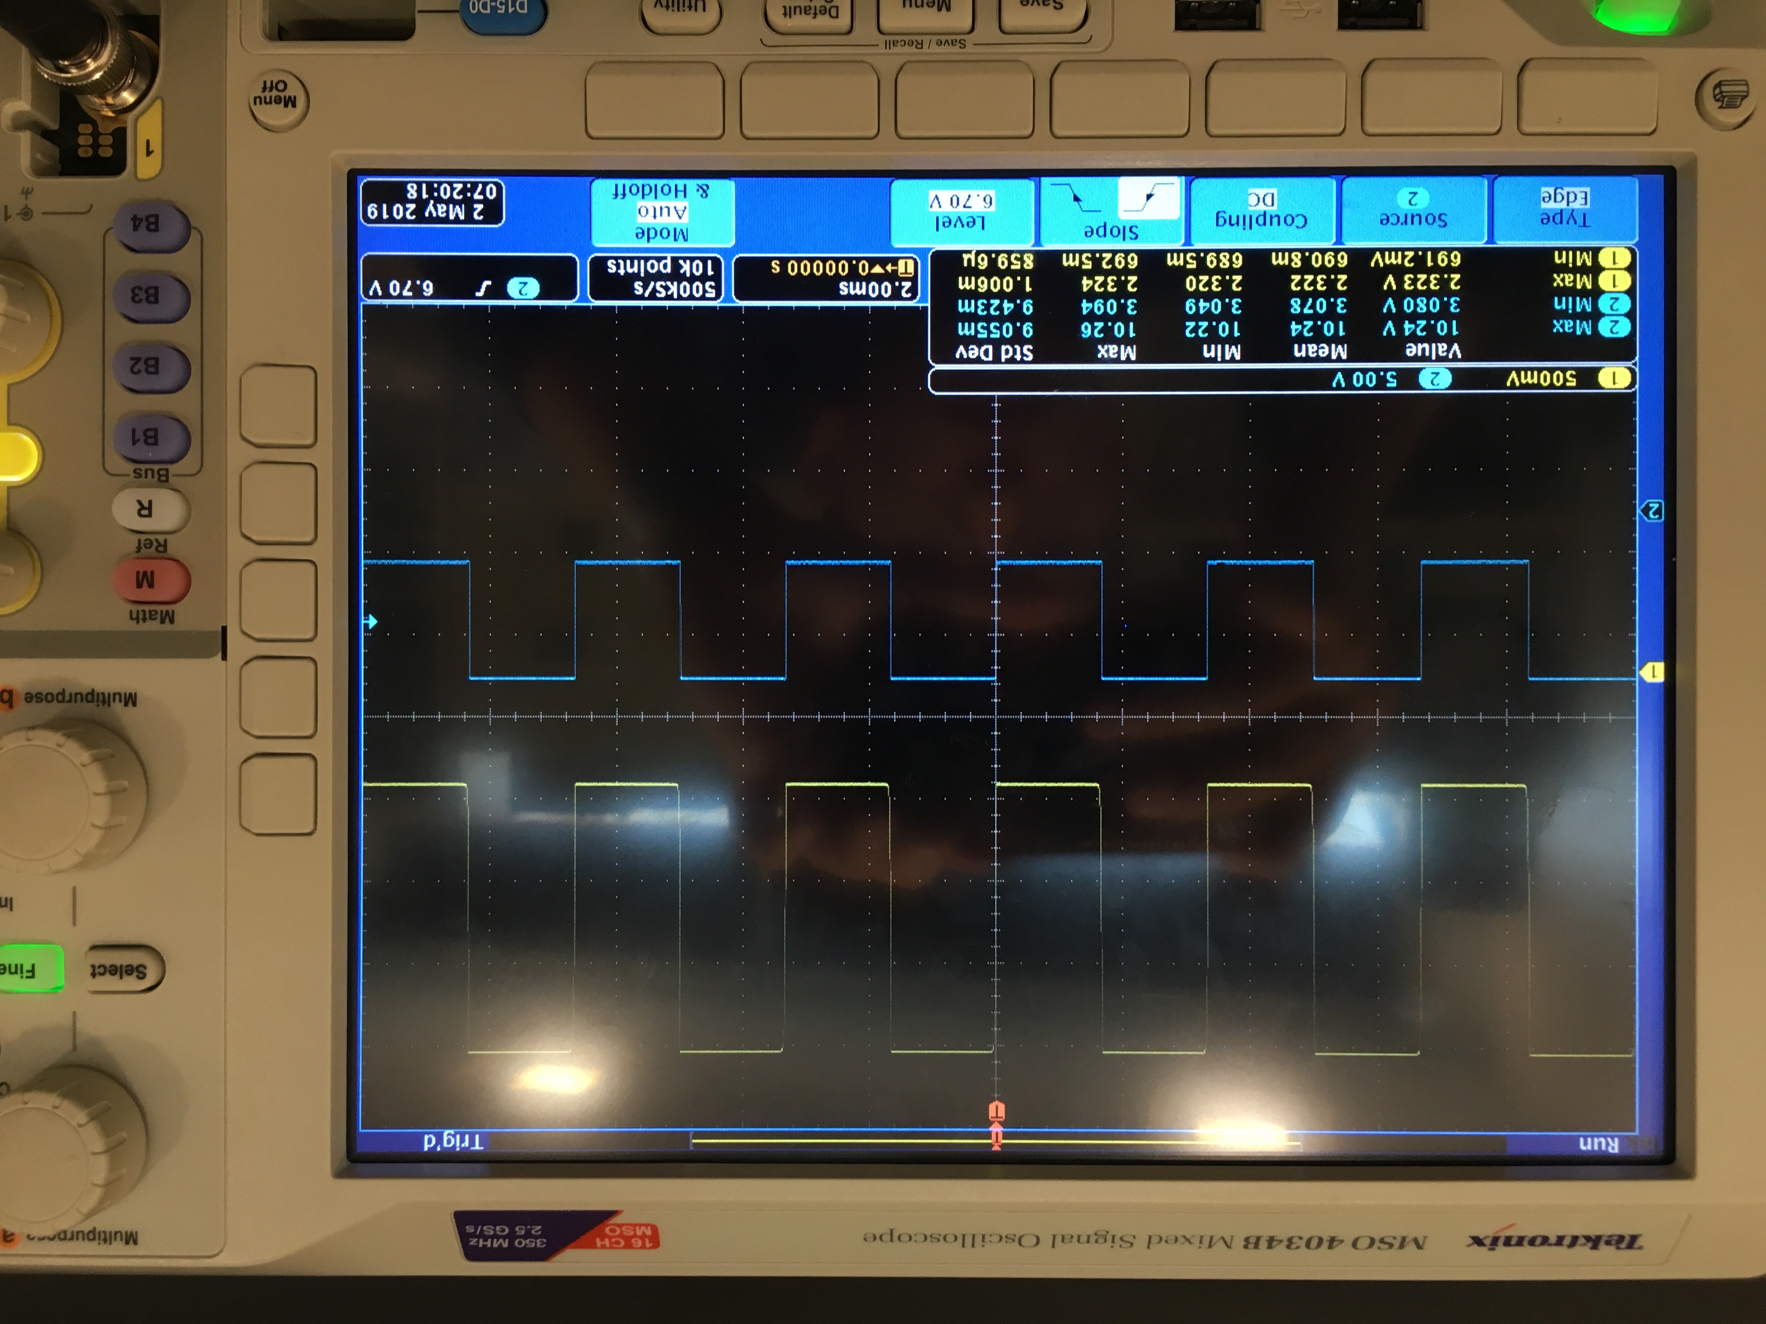Viewport: 1766px width, 1324px height.
Task: Click the Run status indicator
Action: pos(1598,1144)
